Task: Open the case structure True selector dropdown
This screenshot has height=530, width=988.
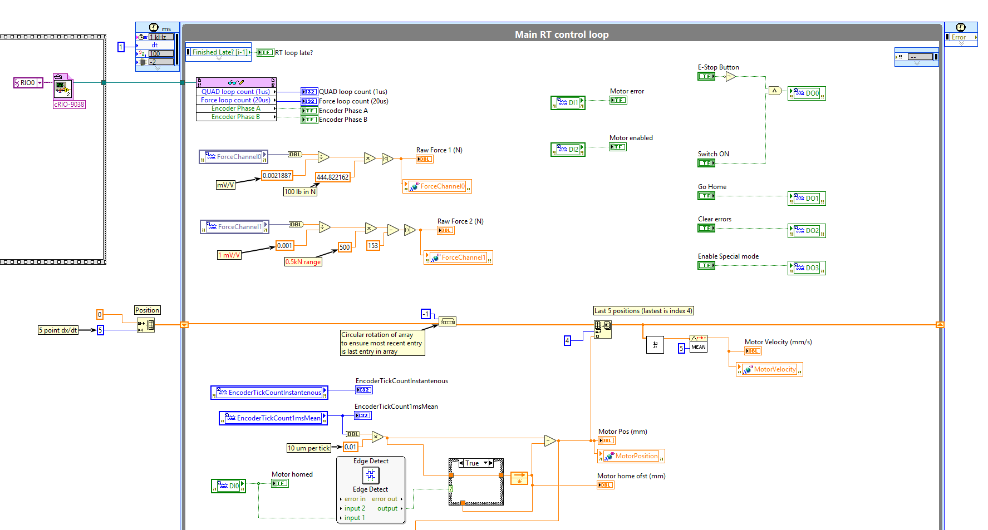Action: pos(485,463)
